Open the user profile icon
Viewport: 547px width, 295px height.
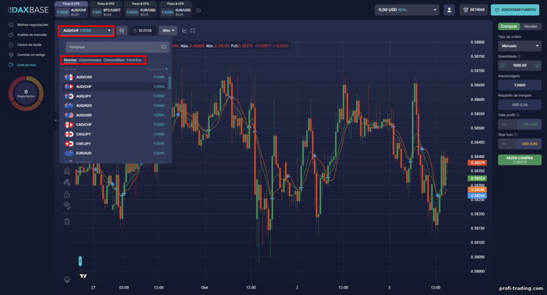449,10
